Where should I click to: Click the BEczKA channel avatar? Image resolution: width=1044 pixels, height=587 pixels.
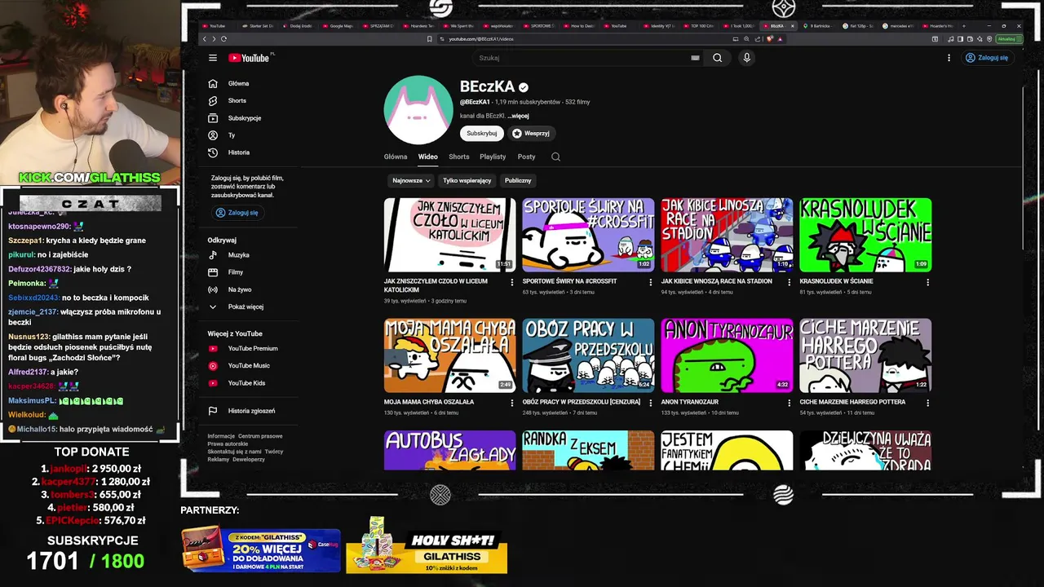click(418, 110)
